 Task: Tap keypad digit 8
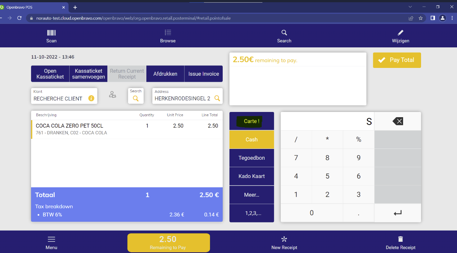[x=327, y=158]
